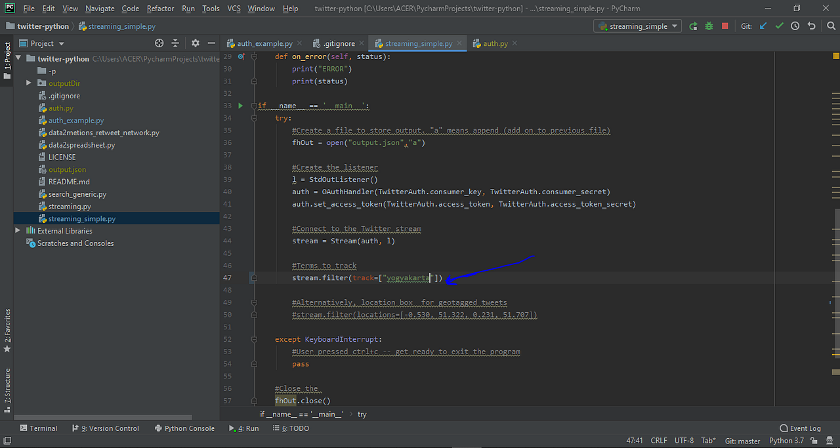Expand the outputDir folder
This screenshot has height=448, width=840.
point(28,83)
